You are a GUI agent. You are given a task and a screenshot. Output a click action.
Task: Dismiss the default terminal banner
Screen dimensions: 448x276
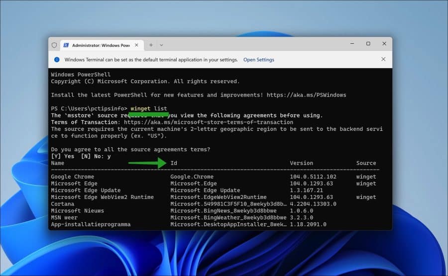[383, 59]
